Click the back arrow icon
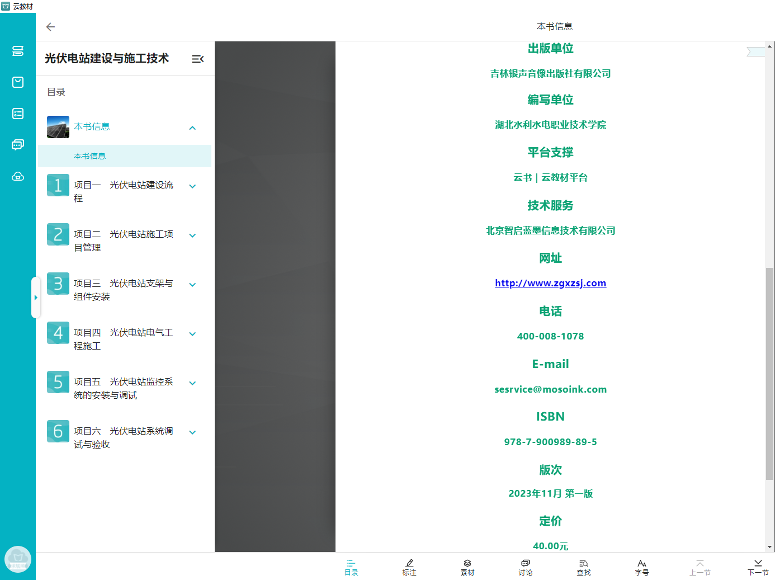 coord(50,27)
